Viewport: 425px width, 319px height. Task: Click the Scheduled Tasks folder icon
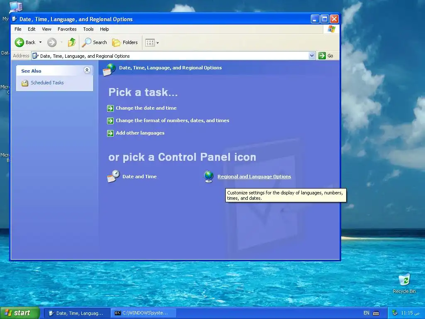24,83
